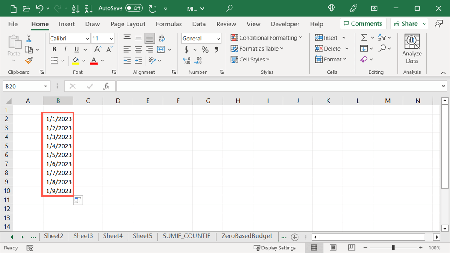Screen dimensions: 450x253
Task: Open the Data ribbon tab
Action: (x=199, y=24)
